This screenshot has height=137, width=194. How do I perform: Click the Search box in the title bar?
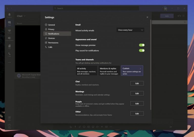pos(96,8)
